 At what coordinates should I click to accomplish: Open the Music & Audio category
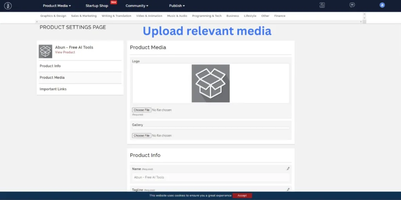pos(177,16)
